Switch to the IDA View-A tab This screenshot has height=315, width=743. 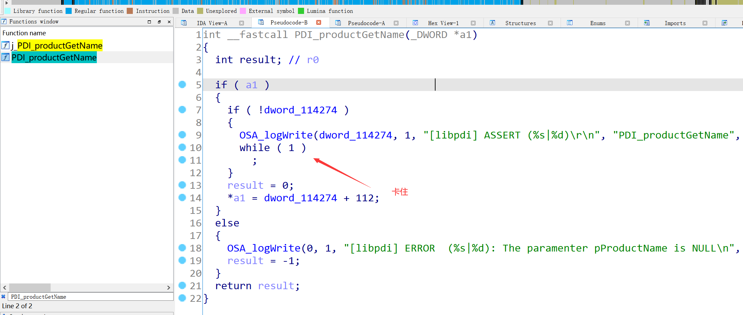pos(212,23)
